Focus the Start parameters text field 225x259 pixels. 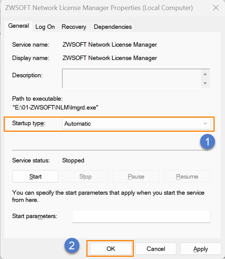(141, 216)
